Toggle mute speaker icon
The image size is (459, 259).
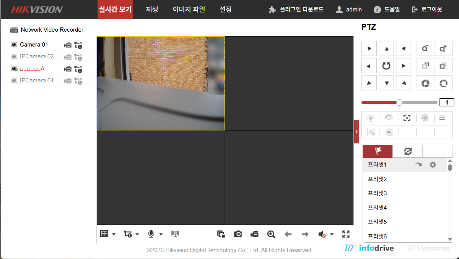pyautogui.click(x=322, y=234)
